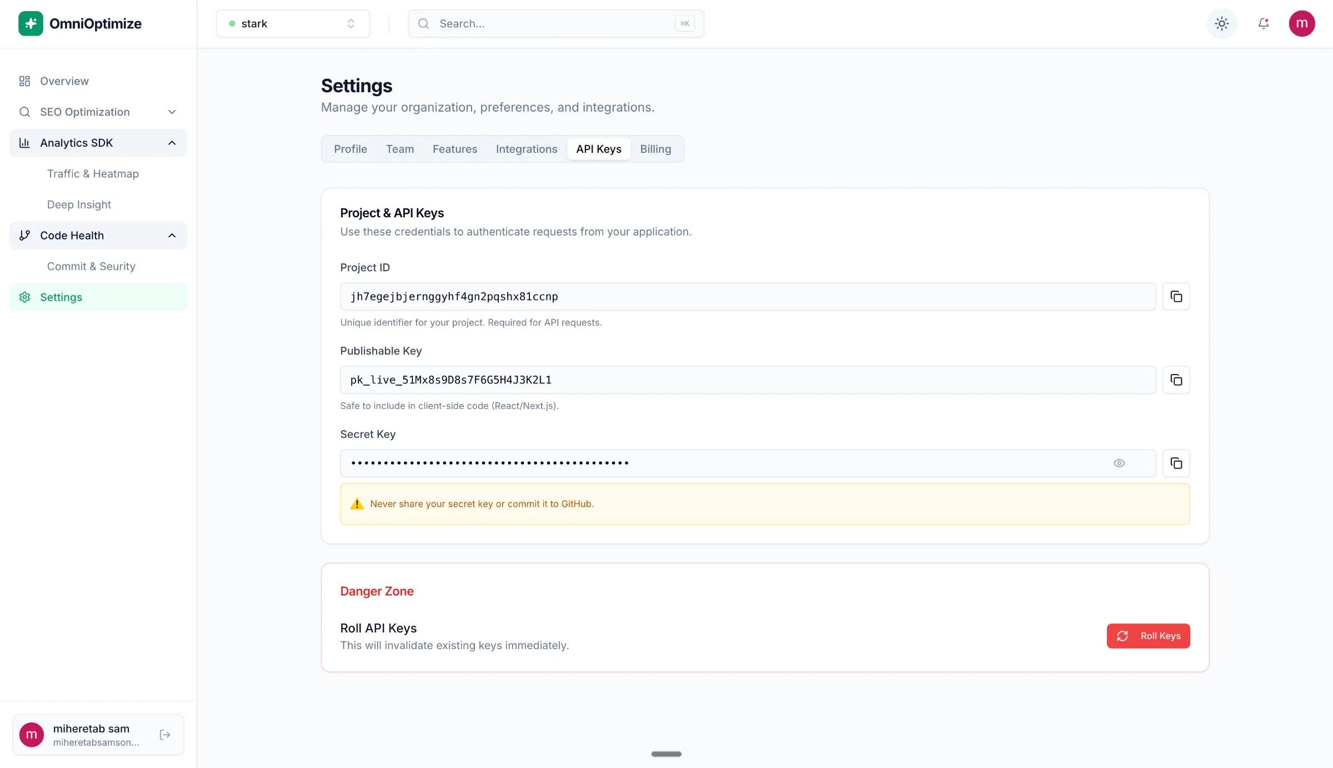The image size is (1333, 768).
Task: Switch to the Team tab
Action: click(x=400, y=149)
